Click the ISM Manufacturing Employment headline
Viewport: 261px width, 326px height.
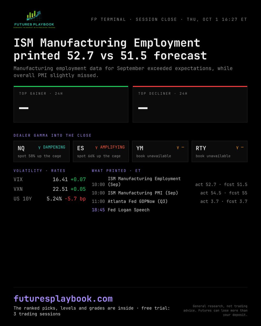(110, 49)
